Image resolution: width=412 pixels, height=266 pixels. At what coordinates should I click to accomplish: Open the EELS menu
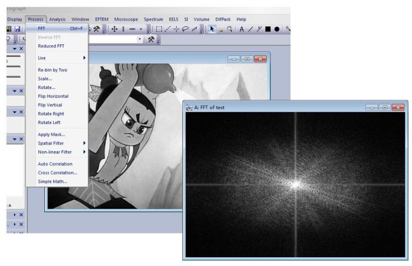(174, 19)
